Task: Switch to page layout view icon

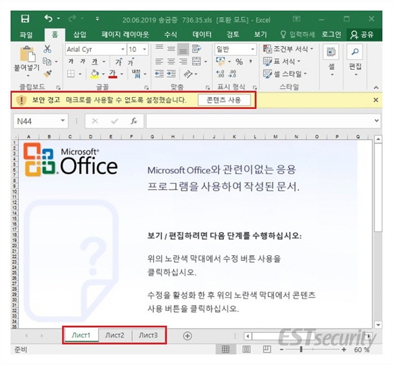Action: coord(246,349)
